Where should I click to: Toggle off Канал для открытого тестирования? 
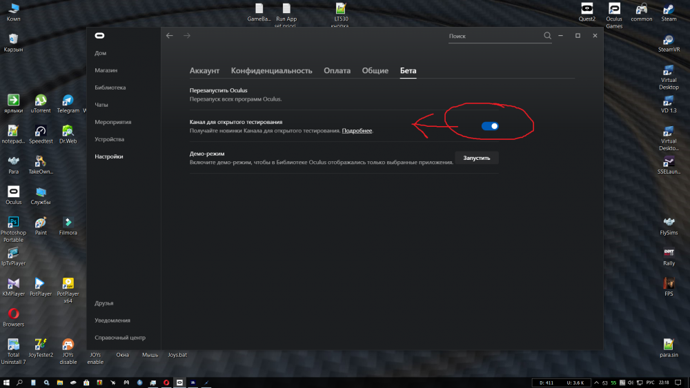490,126
